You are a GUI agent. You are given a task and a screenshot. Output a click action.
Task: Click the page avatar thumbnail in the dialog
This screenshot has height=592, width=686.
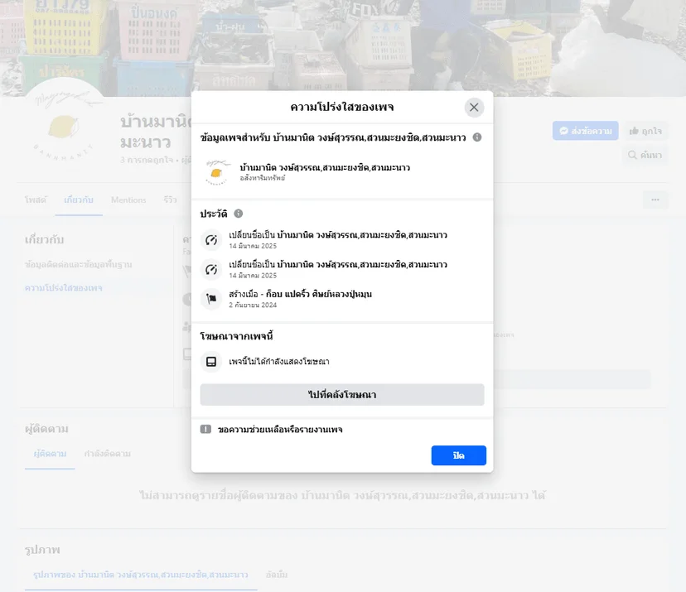(215, 172)
